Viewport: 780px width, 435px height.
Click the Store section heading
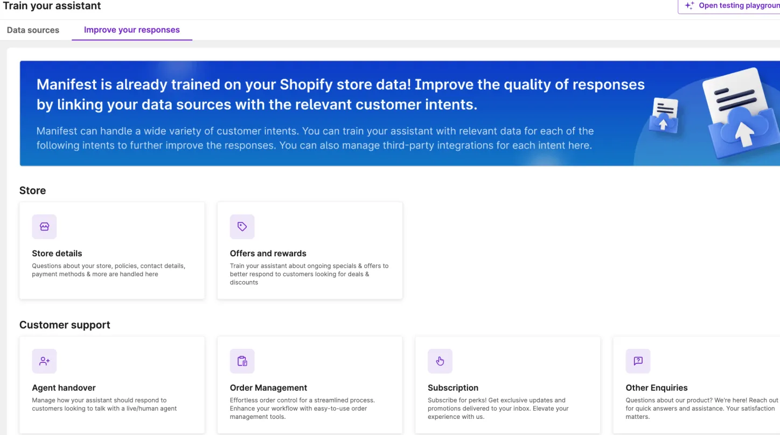tap(32, 191)
